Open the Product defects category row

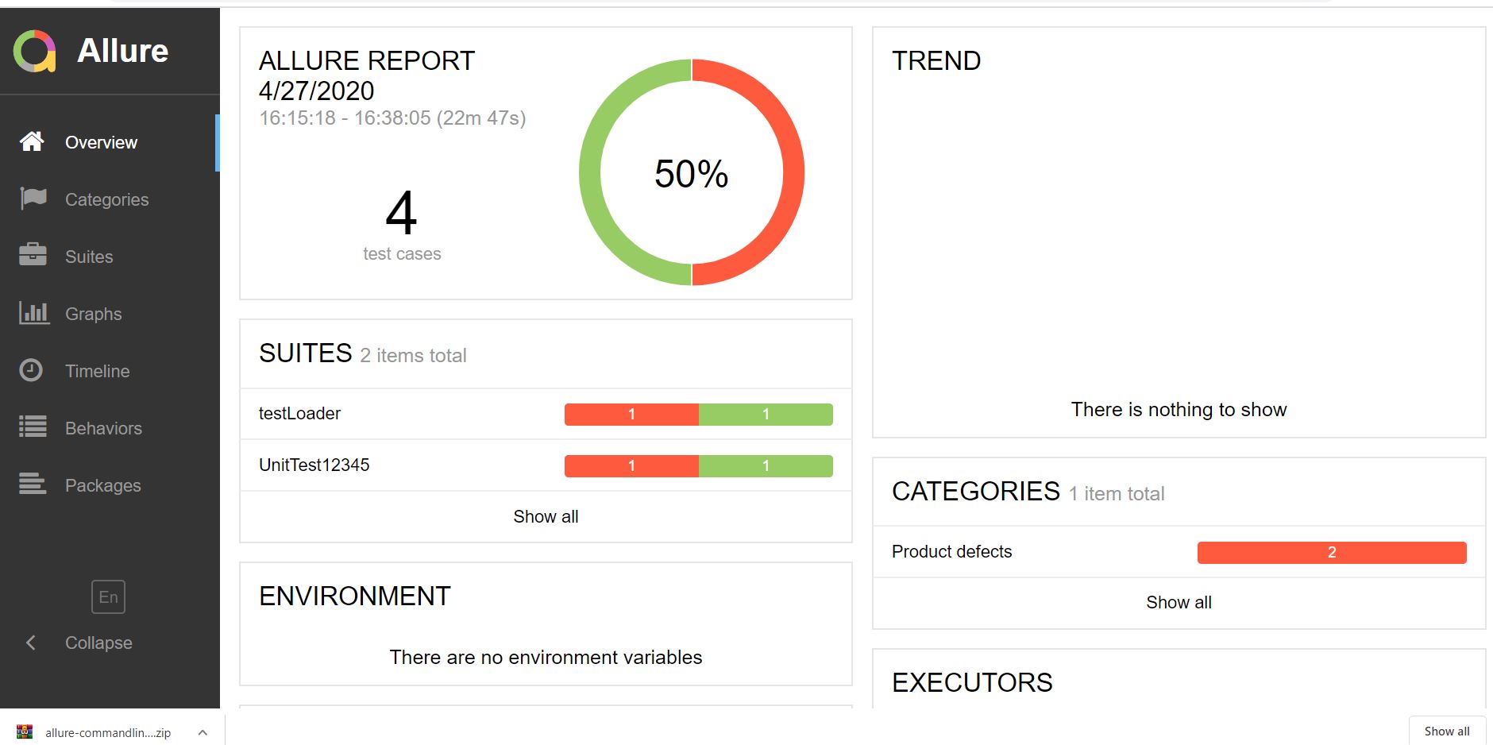(951, 552)
